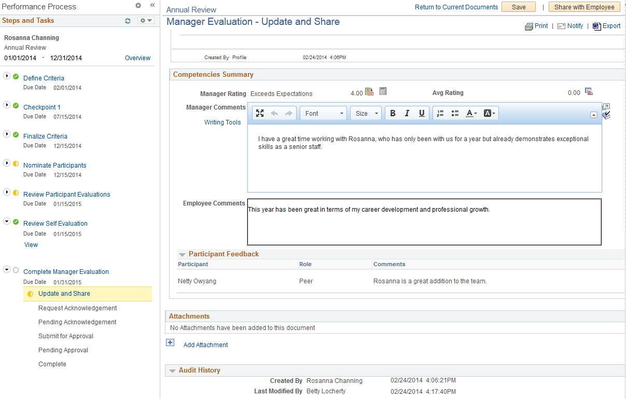The height and width of the screenshot is (399, 626).
Task: Insert a numbered list
Action: click(x=440, y=113)
